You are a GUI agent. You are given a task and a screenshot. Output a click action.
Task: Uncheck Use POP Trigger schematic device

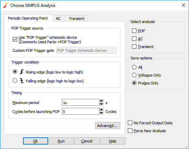15,39
